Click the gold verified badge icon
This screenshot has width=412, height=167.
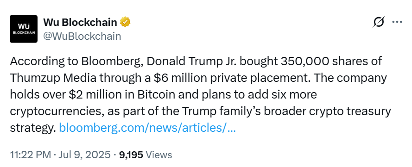[x=125, y=22]
